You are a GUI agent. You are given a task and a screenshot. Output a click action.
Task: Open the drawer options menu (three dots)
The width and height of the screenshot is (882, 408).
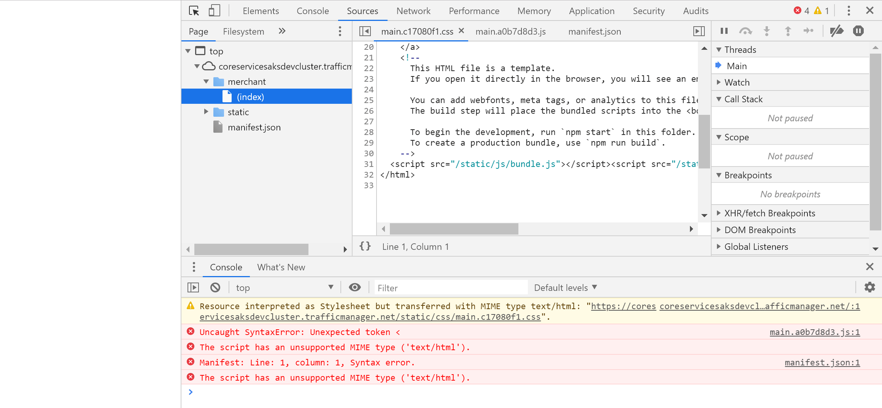point(194,267)
